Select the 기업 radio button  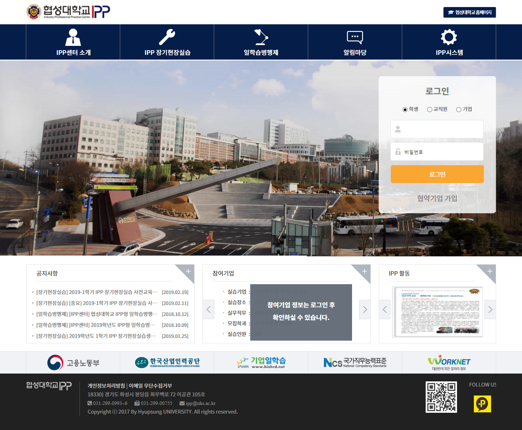pyautogui.click(x=459, y=109)
